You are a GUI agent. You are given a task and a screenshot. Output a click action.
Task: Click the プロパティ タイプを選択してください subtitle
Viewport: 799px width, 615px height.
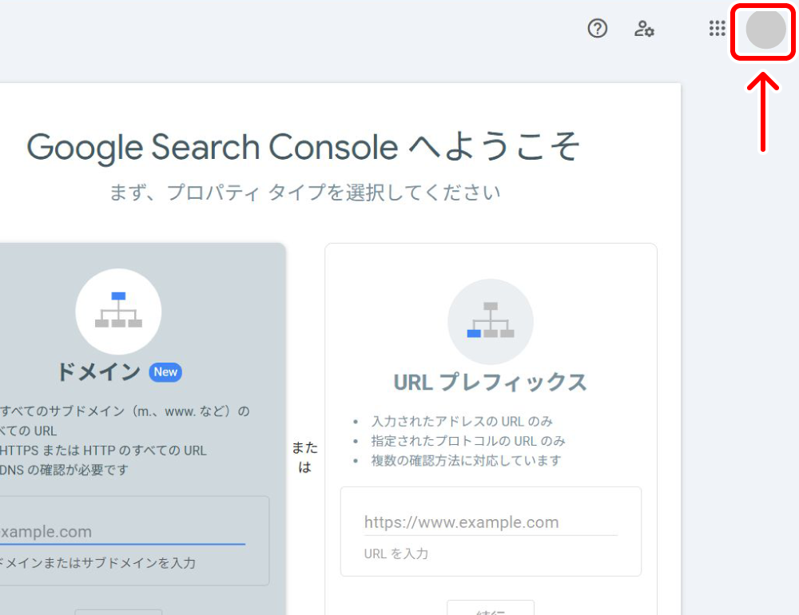coord(305,192)
